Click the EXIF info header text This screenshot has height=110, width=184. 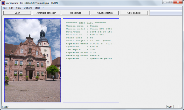coord(86,23)
